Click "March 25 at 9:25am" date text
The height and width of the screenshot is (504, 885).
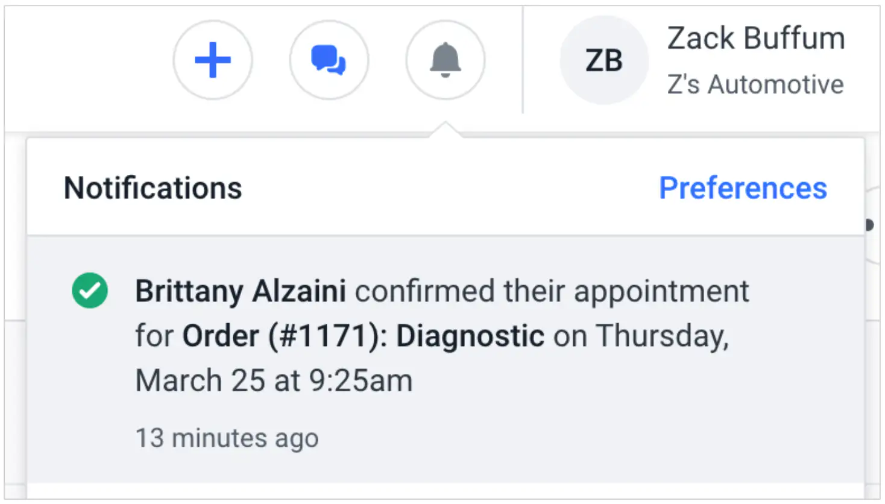[x=274, y=381]
